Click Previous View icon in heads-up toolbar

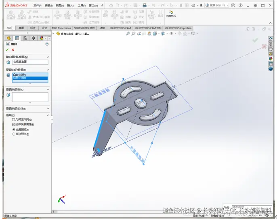[x=139, y=34]
